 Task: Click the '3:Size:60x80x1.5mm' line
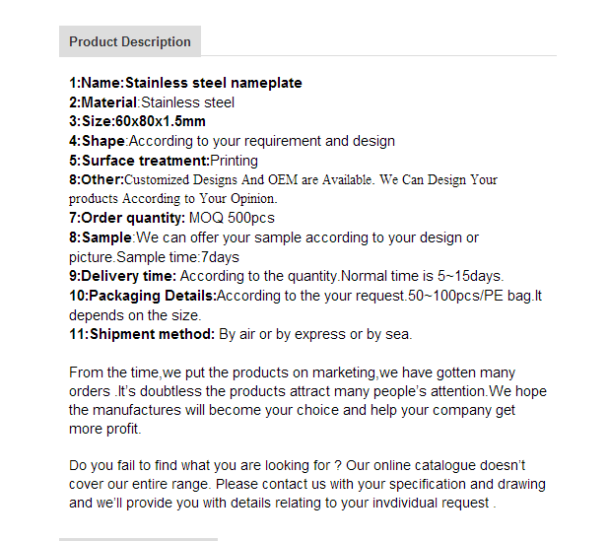click(137, 121)
